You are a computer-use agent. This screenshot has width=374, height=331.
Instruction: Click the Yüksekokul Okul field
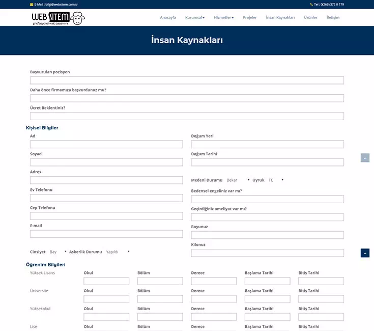106,317
